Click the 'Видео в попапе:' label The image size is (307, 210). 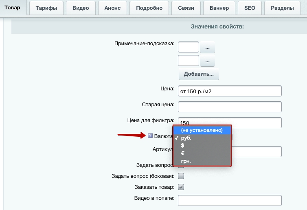tap(154, 198)
